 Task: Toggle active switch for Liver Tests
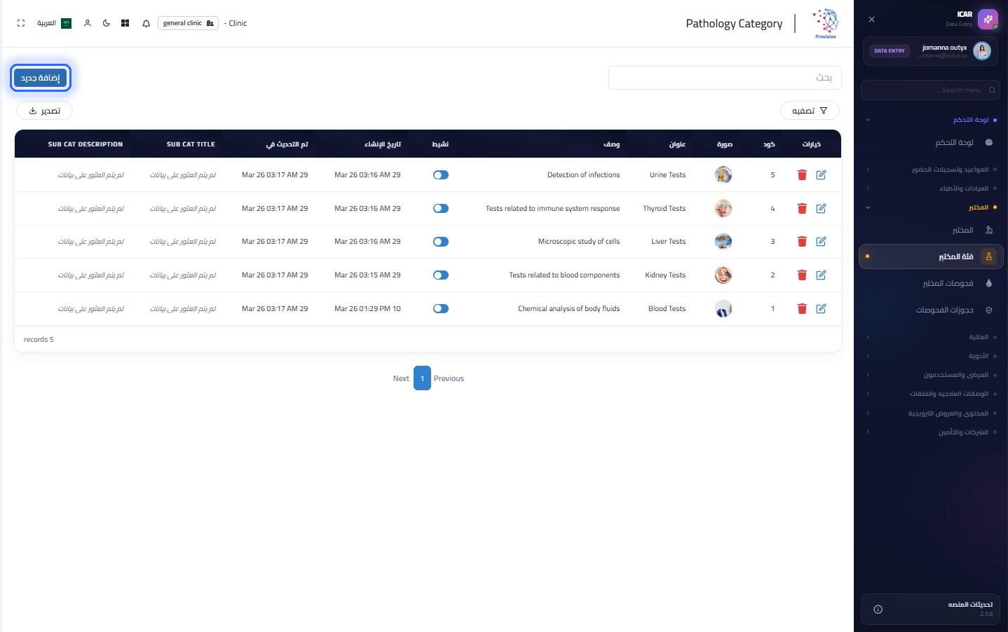pos(441,242)
